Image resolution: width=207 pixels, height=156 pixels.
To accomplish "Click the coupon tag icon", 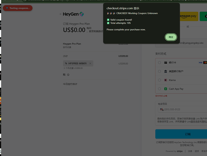I will tap(66, 64).
